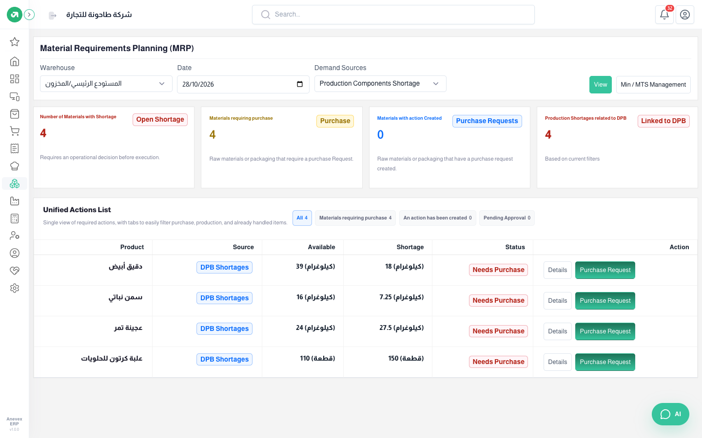Open the shopping bag icon in the sidebar

pos(15,114)
